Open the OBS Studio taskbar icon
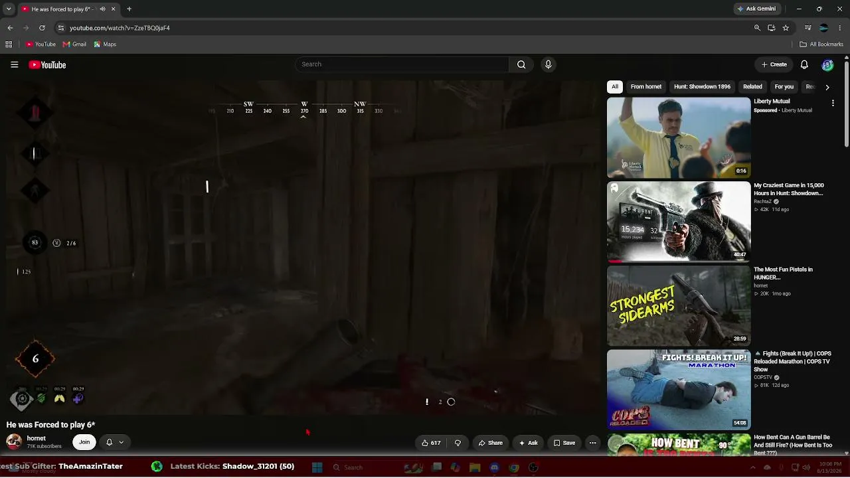This screenshot has width=850, height=478. pyautogui.click(x=533, y=467)
